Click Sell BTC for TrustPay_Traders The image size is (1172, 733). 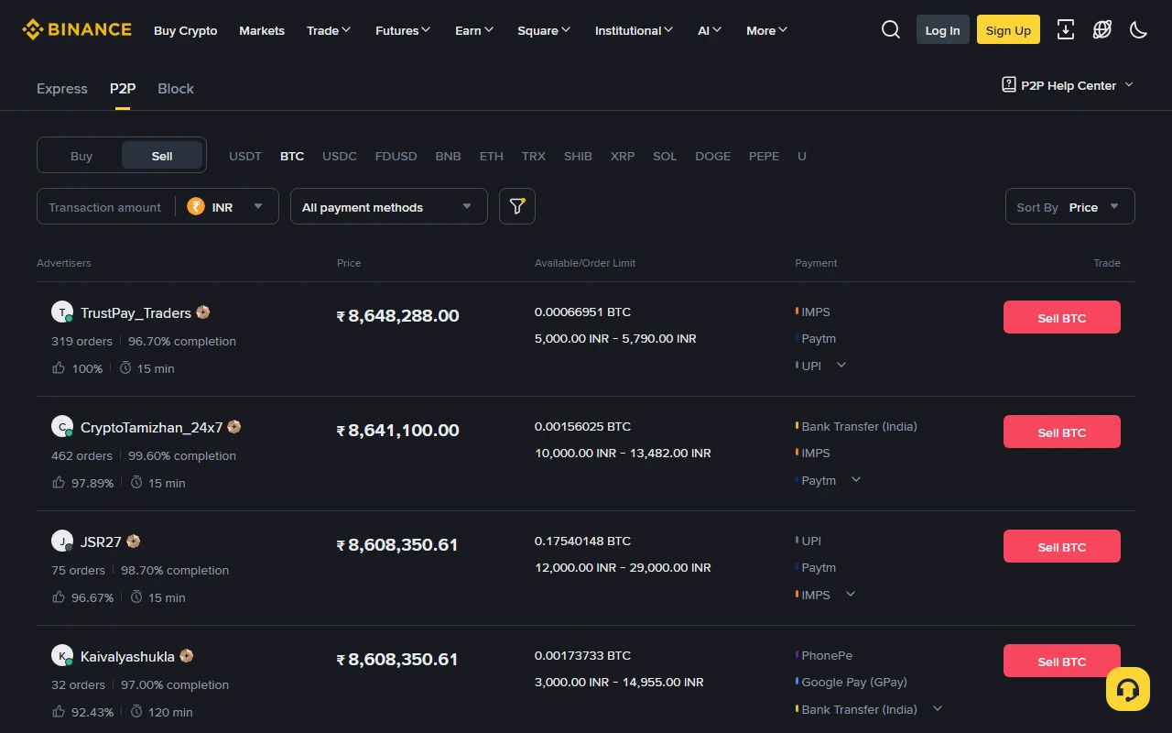click(1062, 317)
